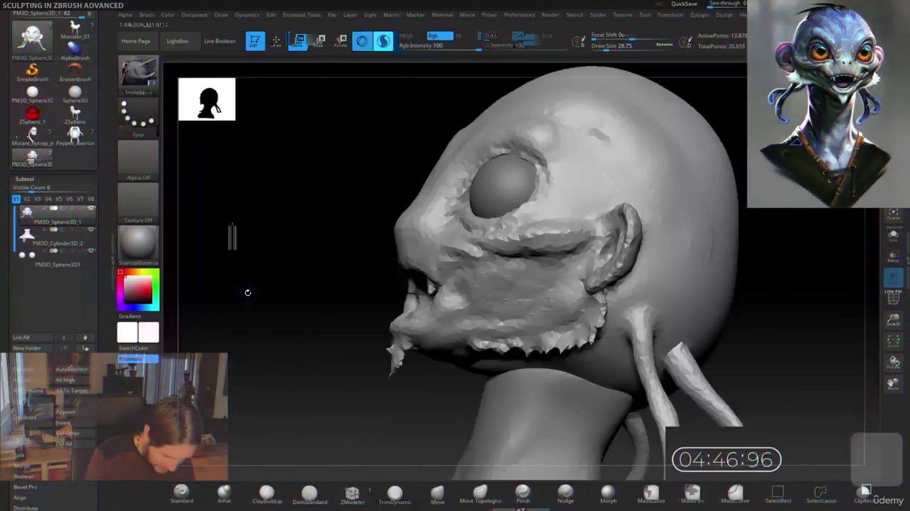Choose the SimpleBrush tool

[x=32, y=72]
